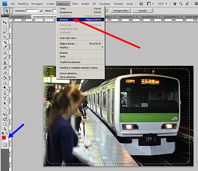Viewport: 198px width, 171px height.
Task: Open the Filtro menu
Action: pyautogui.click(x=75, y=4)
